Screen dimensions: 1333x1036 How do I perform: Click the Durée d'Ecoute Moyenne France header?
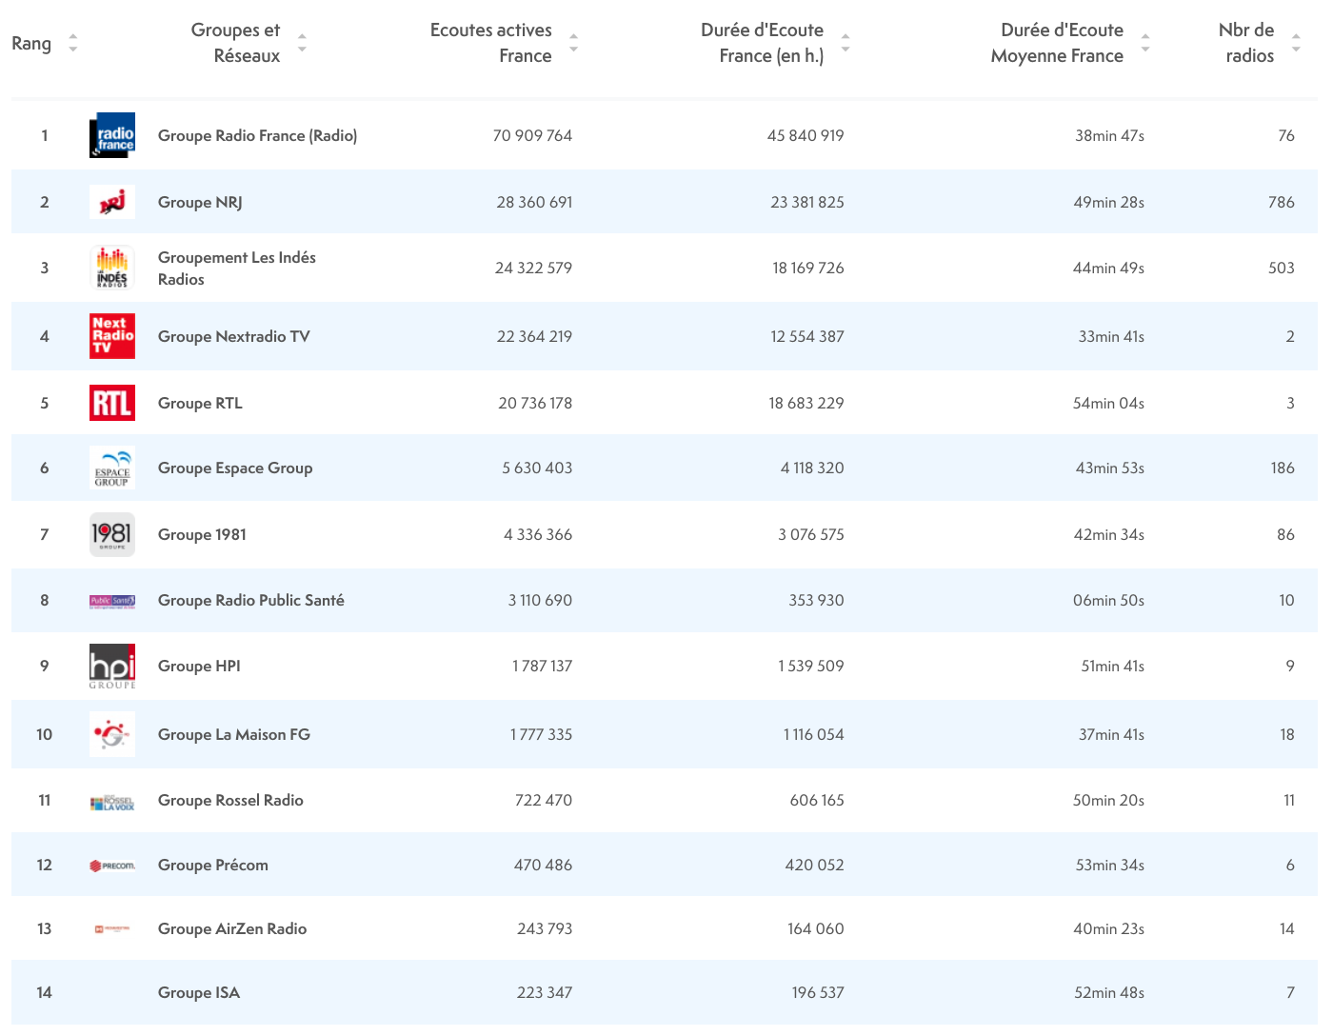pos(1057,43)
